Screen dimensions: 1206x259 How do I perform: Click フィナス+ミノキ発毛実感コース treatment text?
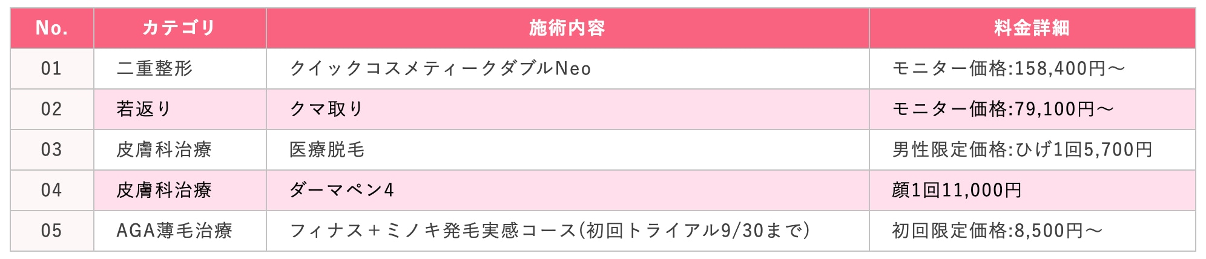coord(433,231)
